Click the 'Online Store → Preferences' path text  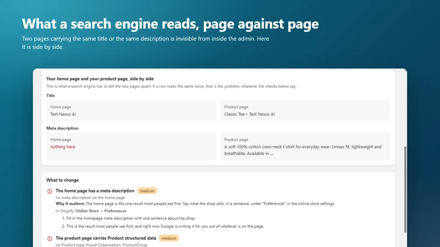101,211
